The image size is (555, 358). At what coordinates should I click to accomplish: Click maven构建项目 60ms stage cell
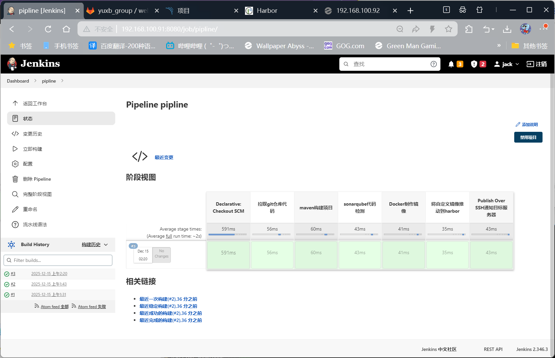pos(316,255)
